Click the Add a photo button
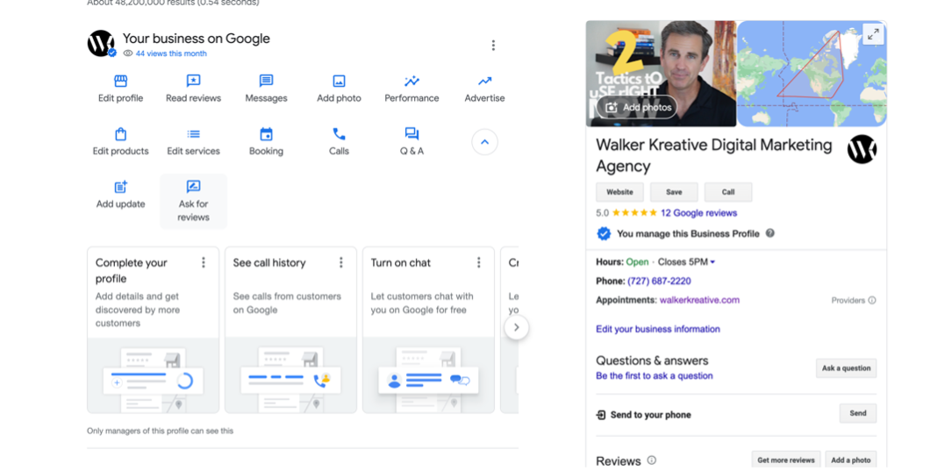Viewport: 930px width, 471px height. point(850,460)
